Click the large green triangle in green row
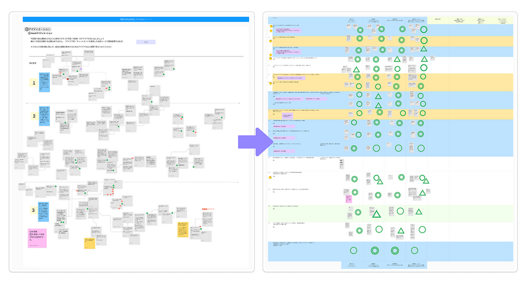 (x=377, y=215)
